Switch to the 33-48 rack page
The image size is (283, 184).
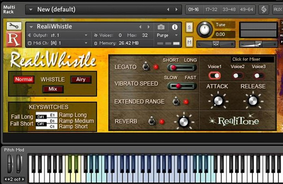point(229,10)
